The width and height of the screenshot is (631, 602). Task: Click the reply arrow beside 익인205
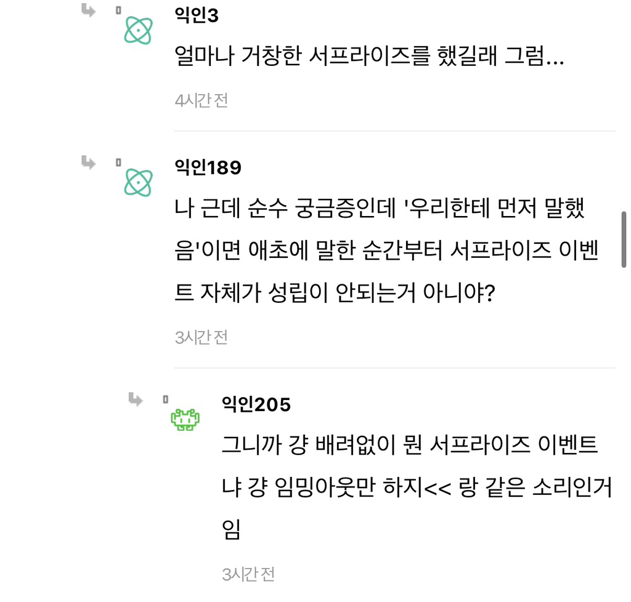pyautogui.click(x=137, y=400)
